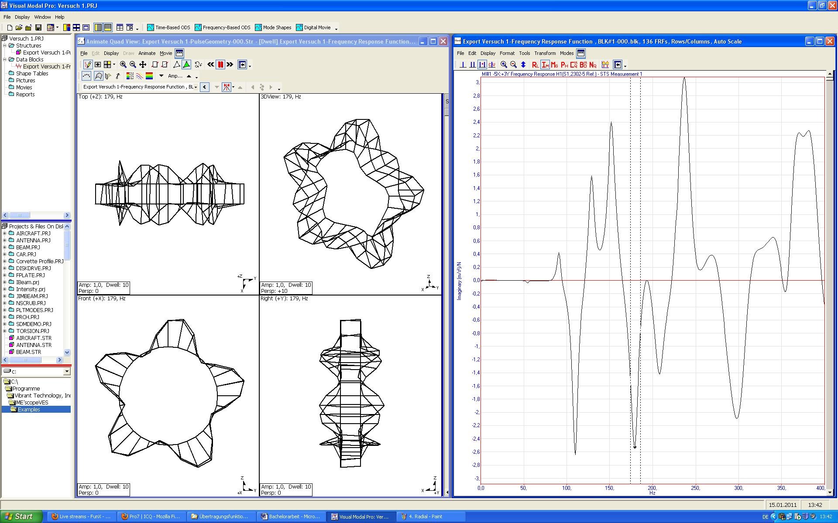Create a new project with the blank page icon
Image resolution: width=838 pixels, height=523 pixels.
[10, 27]
